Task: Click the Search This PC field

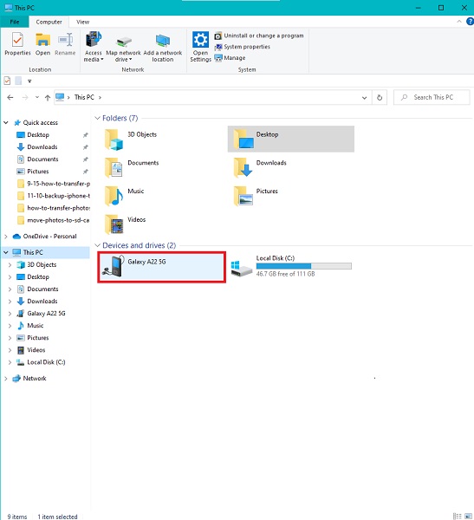Action: tap(432, 97)
